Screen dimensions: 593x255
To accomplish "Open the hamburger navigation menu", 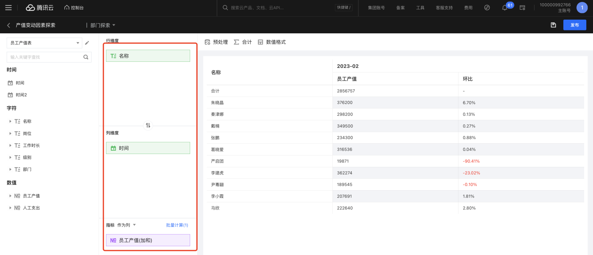I will coord(8,7).
